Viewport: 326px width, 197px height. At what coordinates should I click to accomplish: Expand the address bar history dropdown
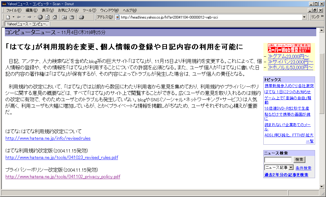pyautogui.click(x=304, y=17)
